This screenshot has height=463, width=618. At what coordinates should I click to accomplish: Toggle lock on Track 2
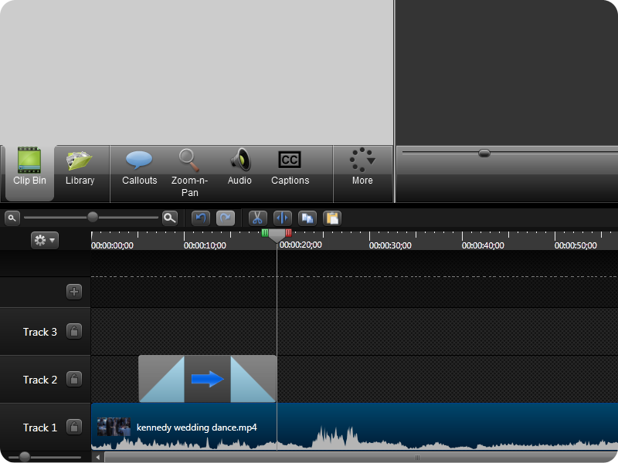click(x=74, y=379)
